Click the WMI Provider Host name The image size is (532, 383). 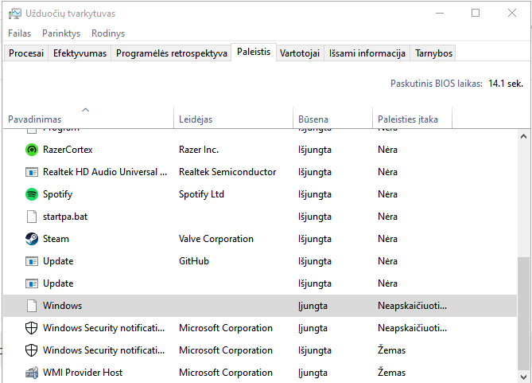tap(83, 373)
